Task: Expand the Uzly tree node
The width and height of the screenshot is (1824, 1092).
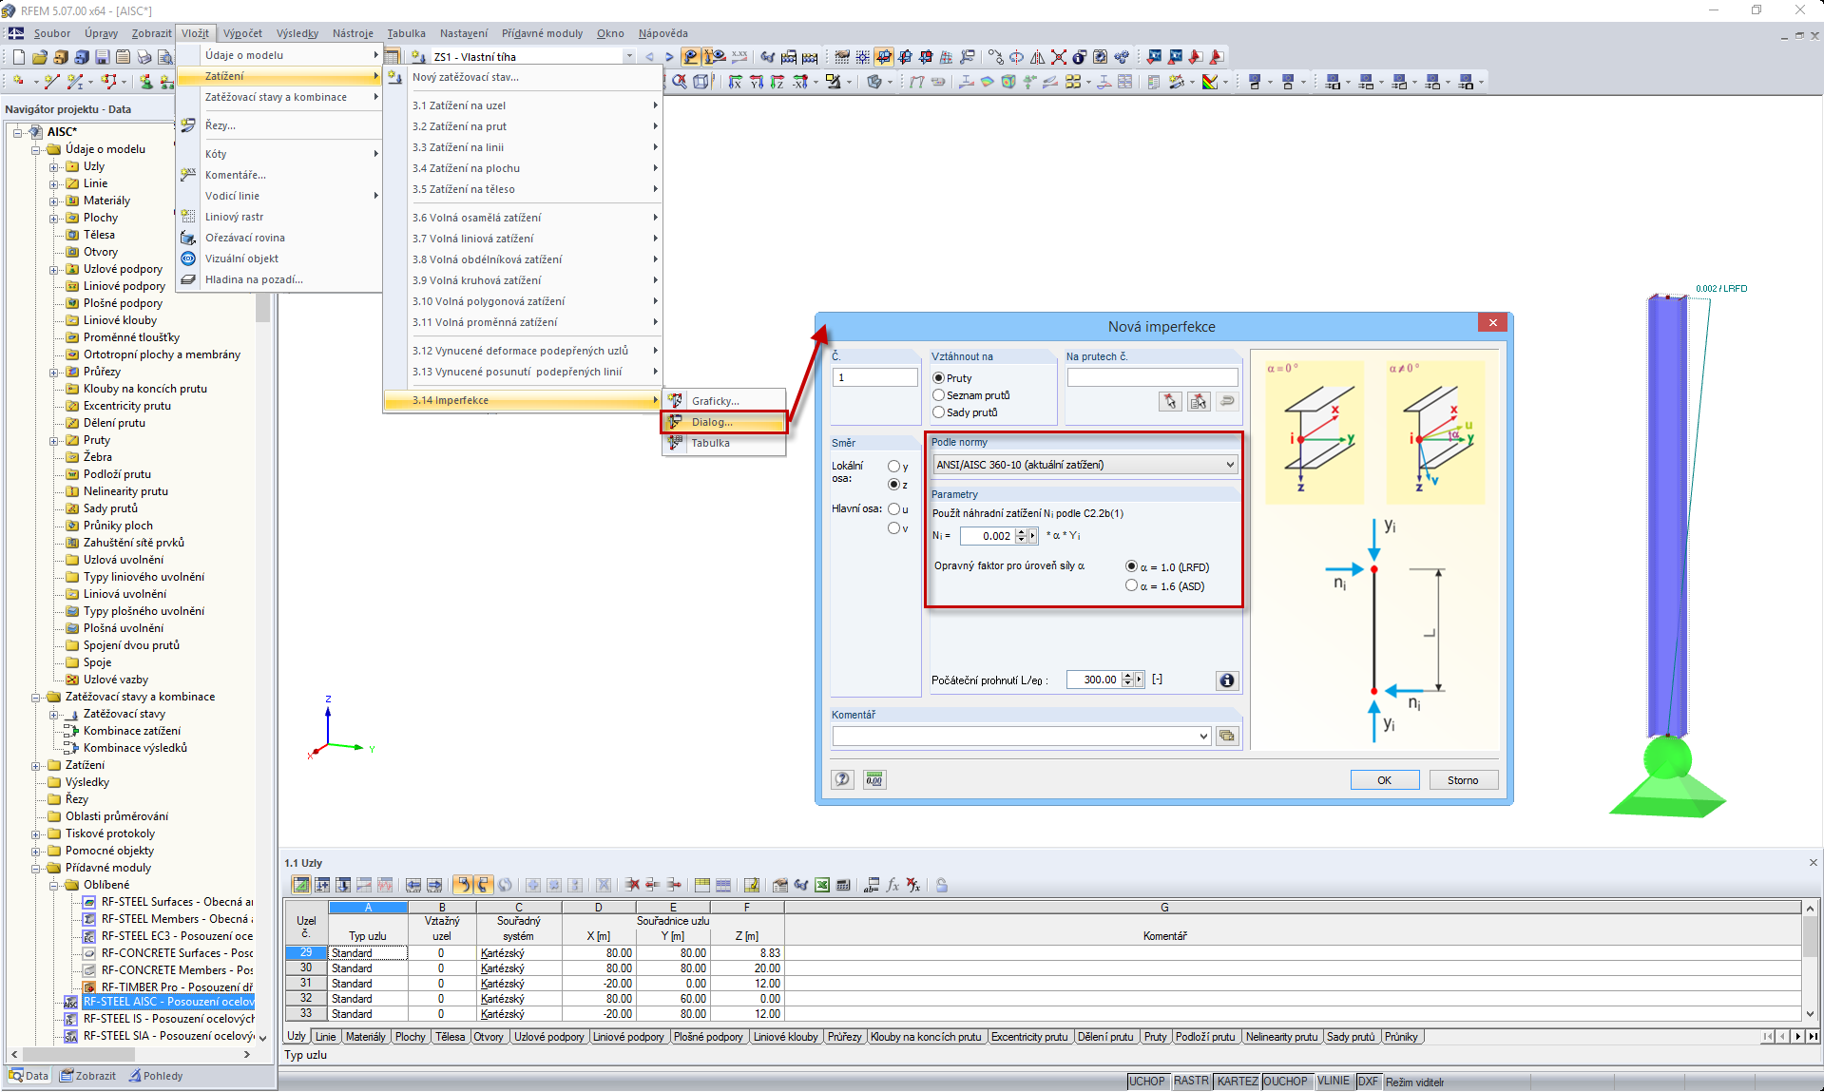Action: (x=54, y=166)
